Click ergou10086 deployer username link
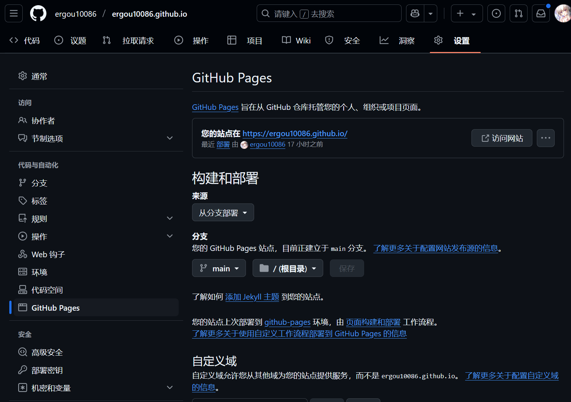The height and width of the screenshot is (402, 571). pyautogui.click(x=267, y=144)
